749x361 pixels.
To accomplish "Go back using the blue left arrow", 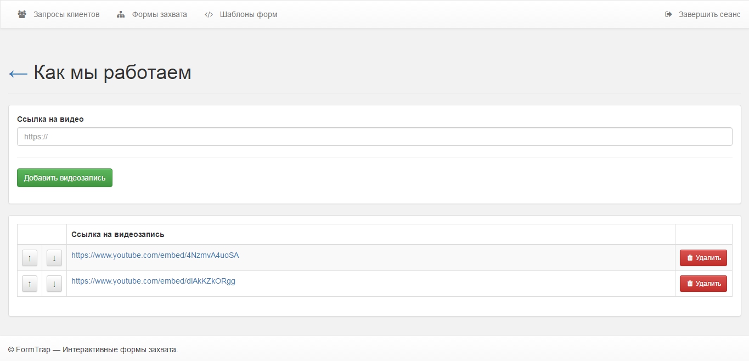I will 18,74.
